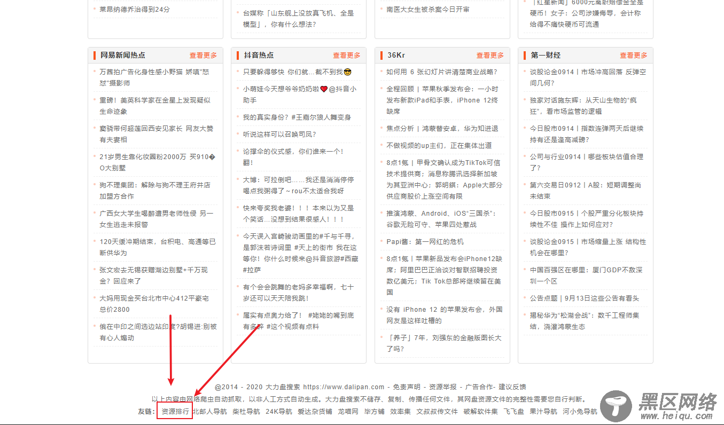Open Douyin item 只要躲得够快 你们就...戳不到我
This screenshot has height=425, width=724.
click(x=297, y=72)
